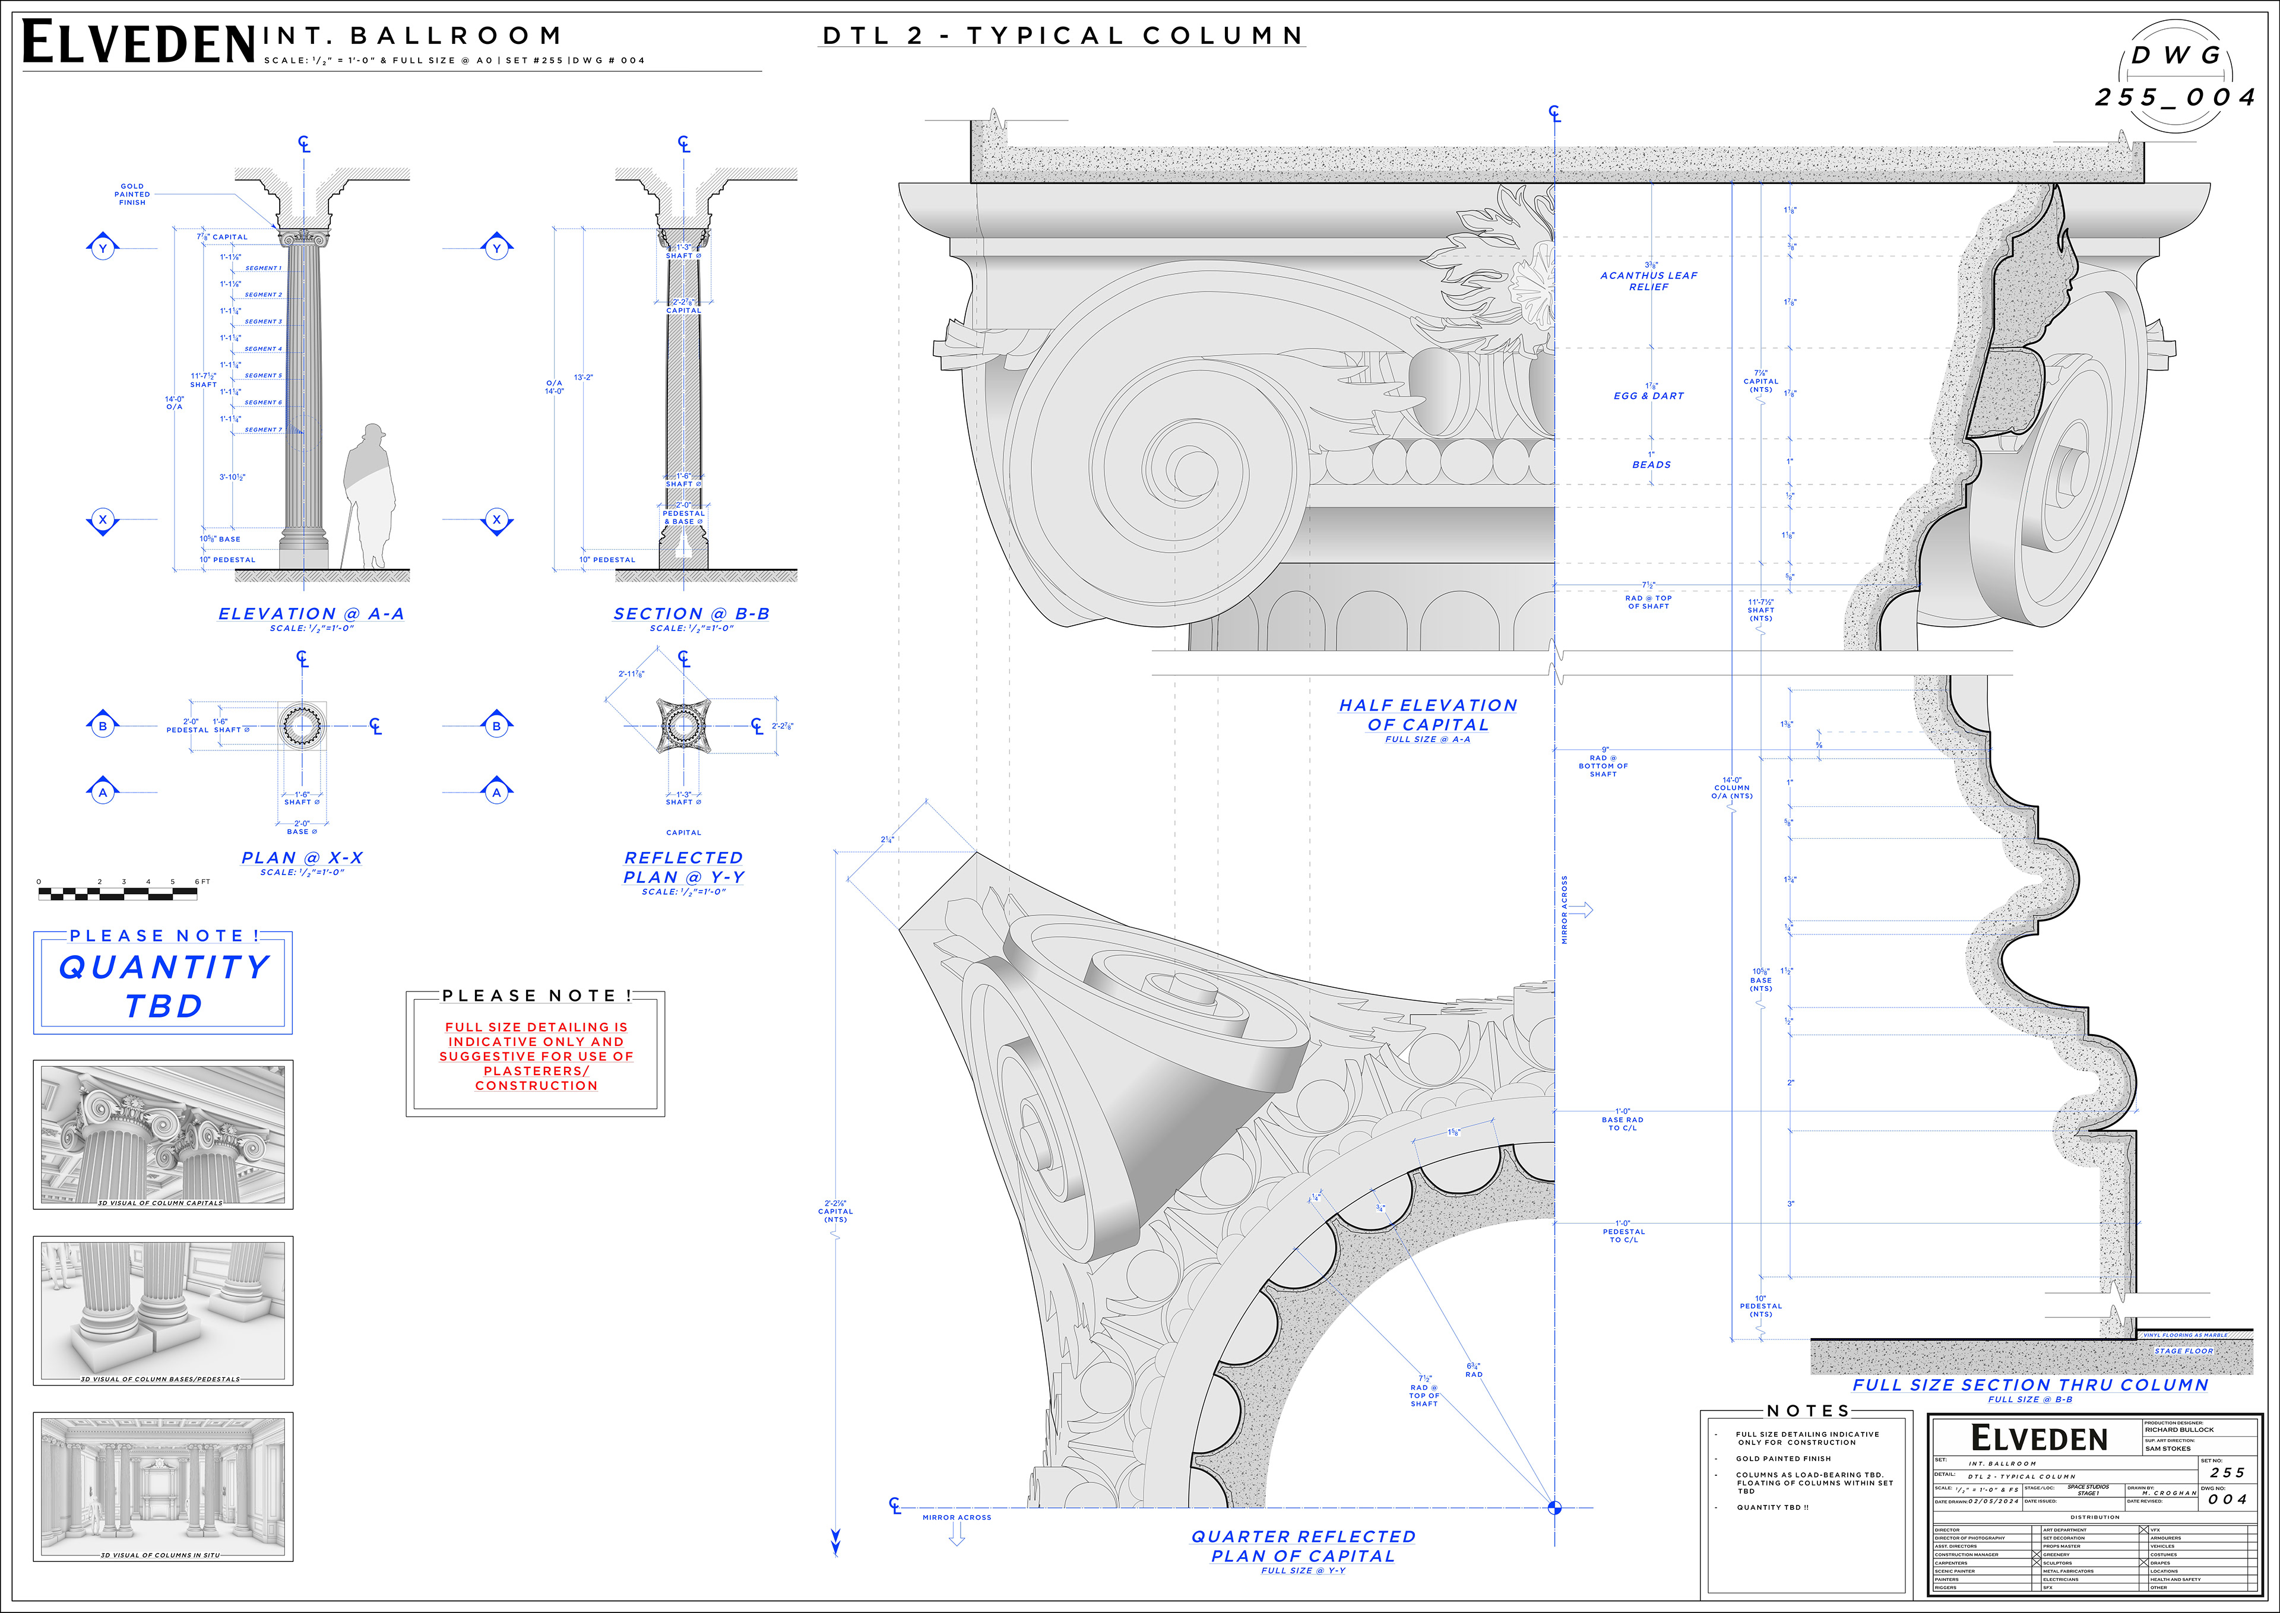Viewport: 2280px width, 1613px height.
Task: Click the right-pointing Mirror Across arrow
Action: point(1581,910)
